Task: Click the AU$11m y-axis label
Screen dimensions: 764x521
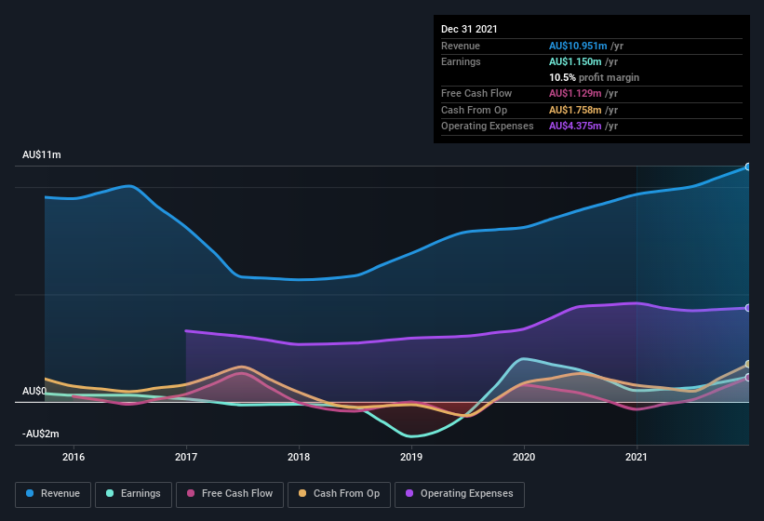Action: click(x=42, y=155)
